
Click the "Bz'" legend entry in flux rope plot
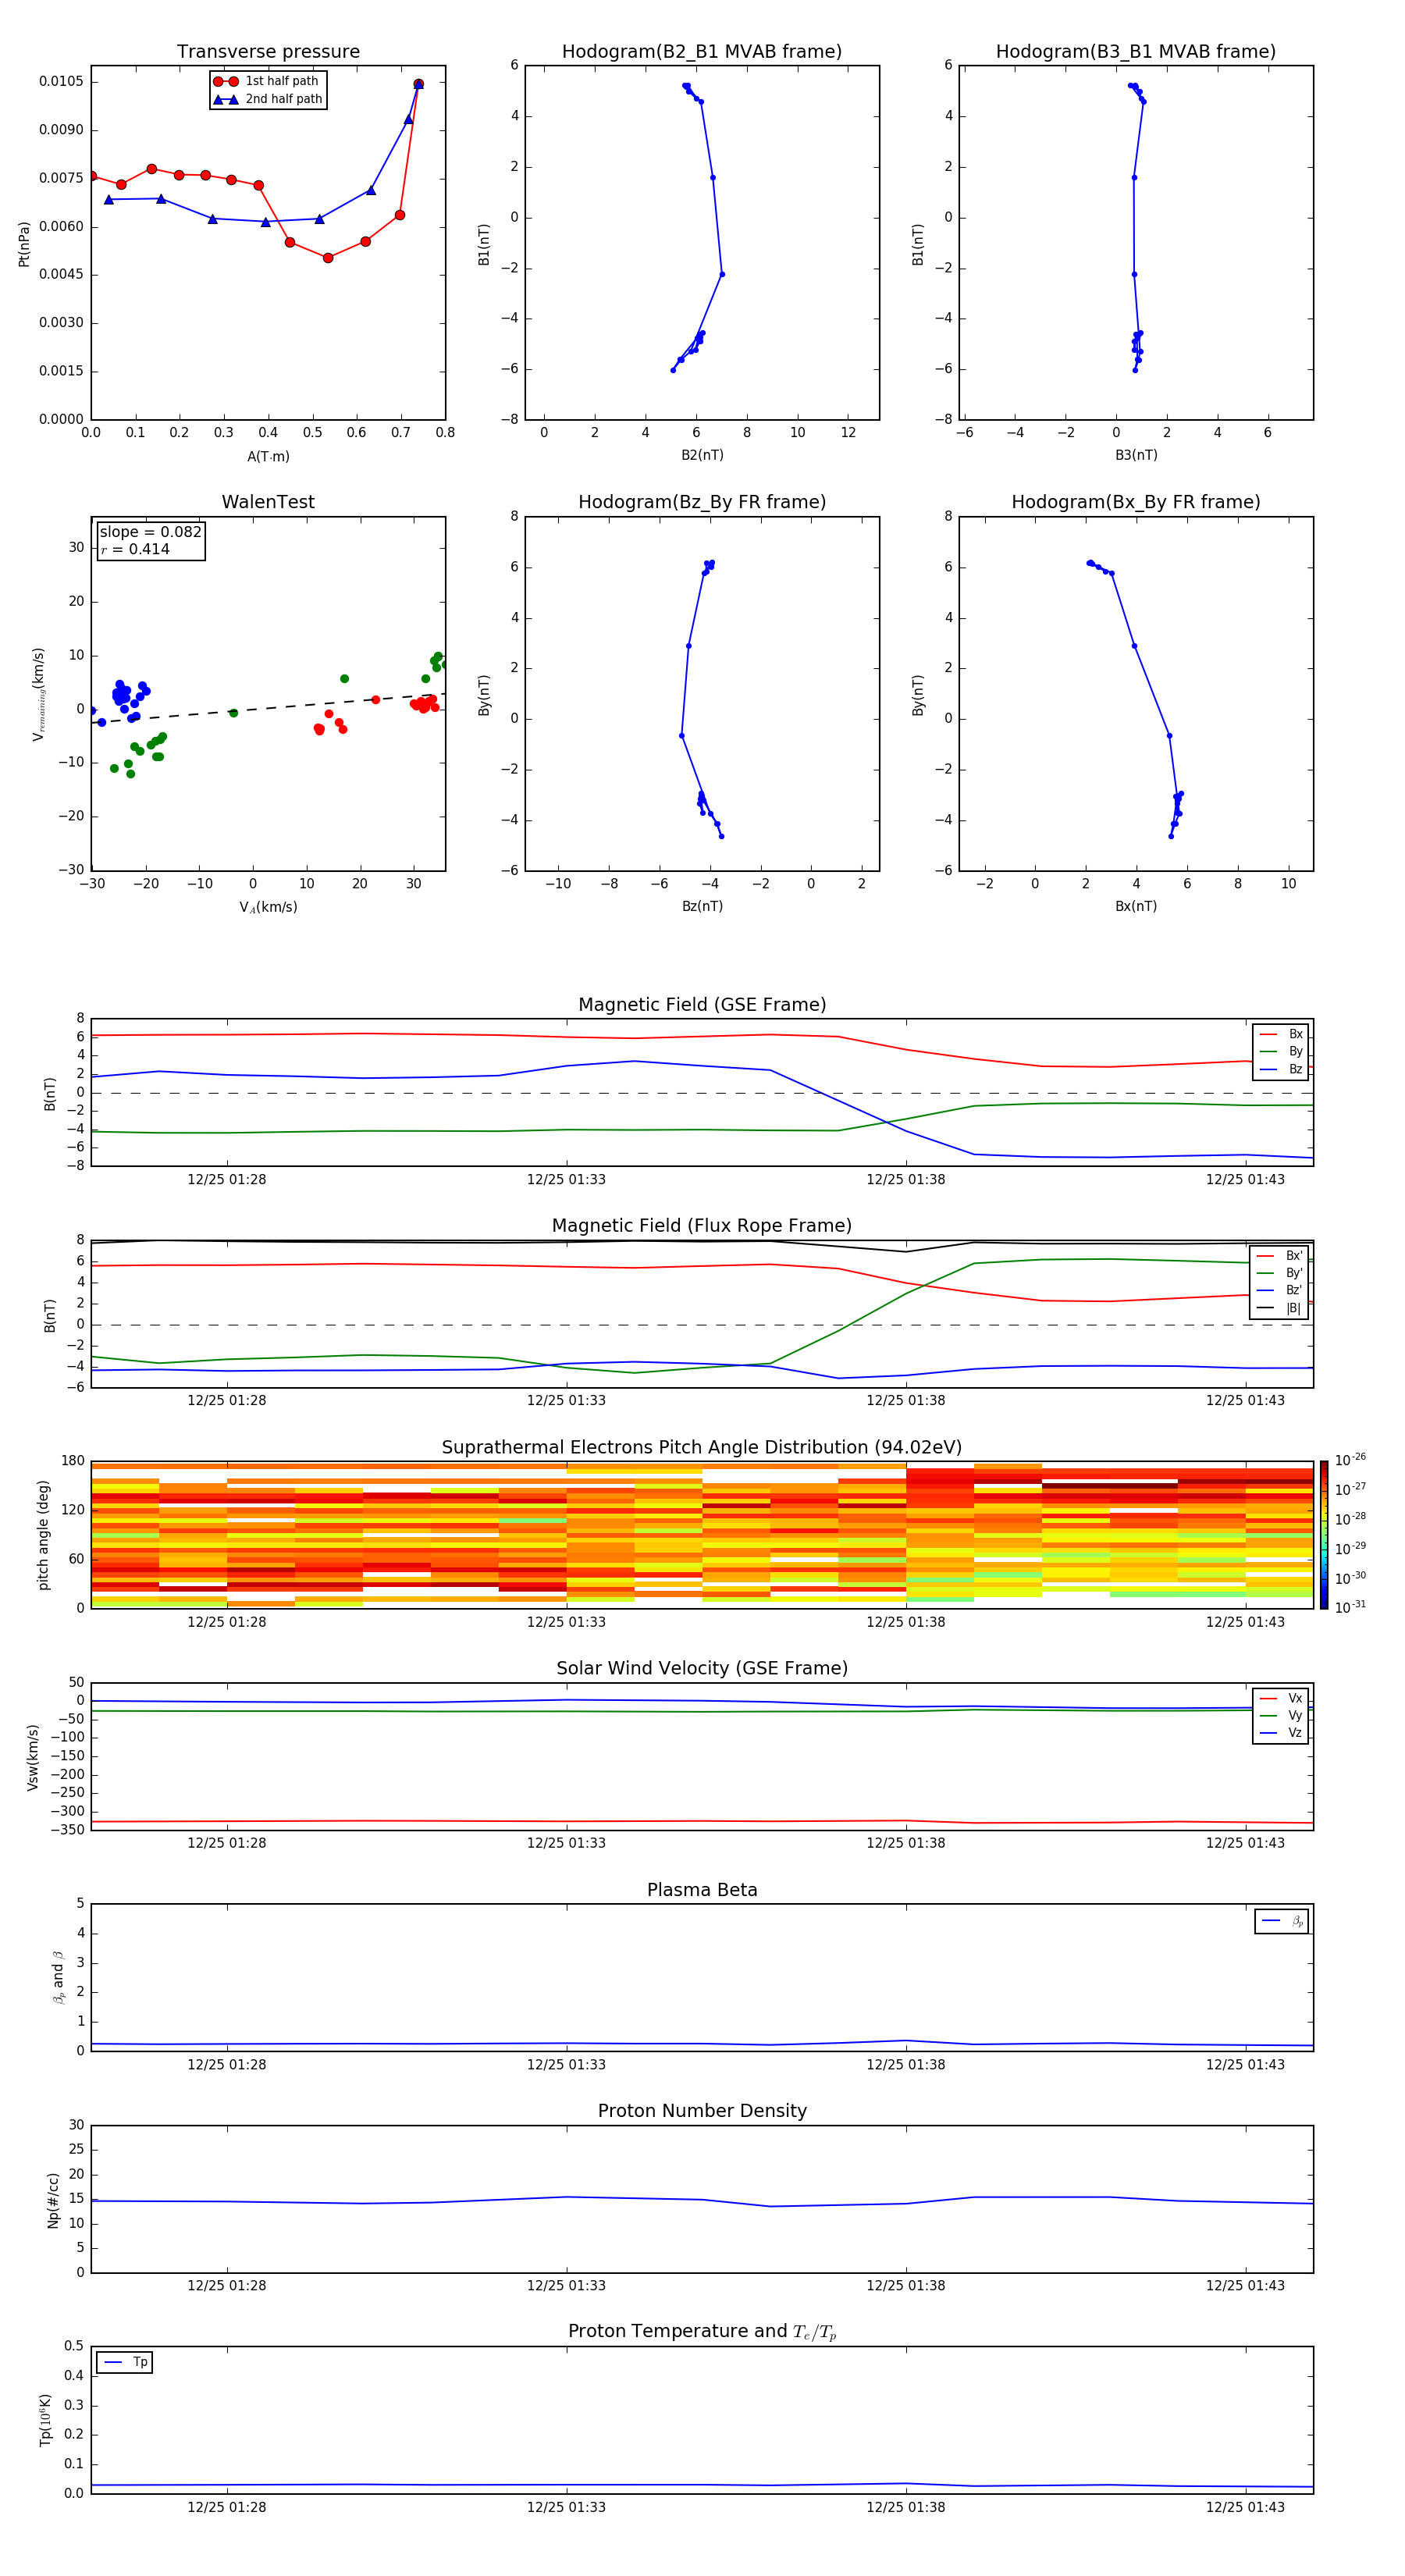click(1279, 1290)
